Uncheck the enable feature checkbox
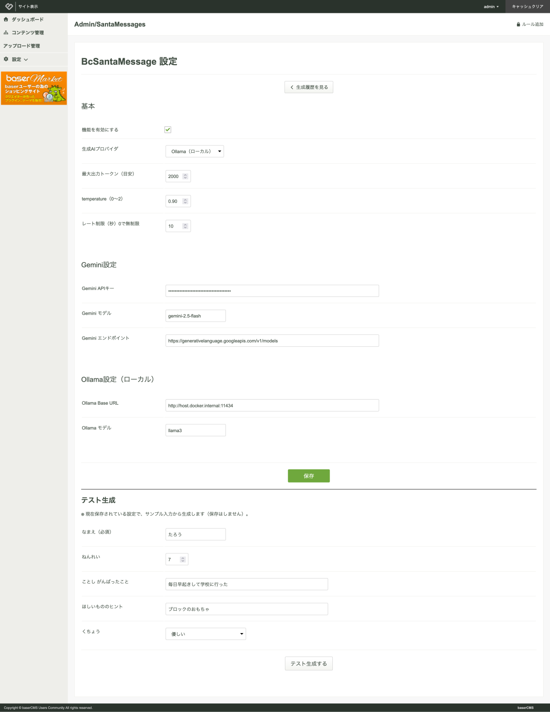The width and height of the screenshot is (550, 712). coord(168,130)
